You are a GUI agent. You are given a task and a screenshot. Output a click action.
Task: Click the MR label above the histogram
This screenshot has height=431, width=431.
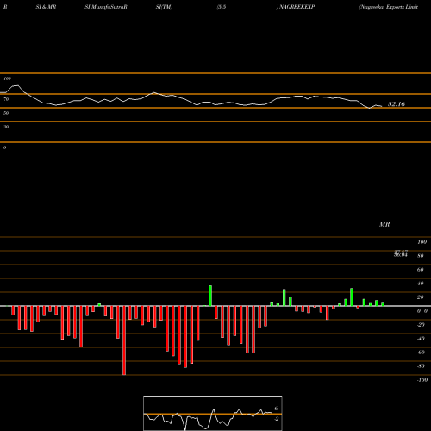tap(384, 224)
